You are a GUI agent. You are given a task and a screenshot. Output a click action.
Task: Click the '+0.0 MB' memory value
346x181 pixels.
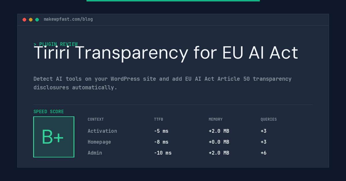coord(219,142)
